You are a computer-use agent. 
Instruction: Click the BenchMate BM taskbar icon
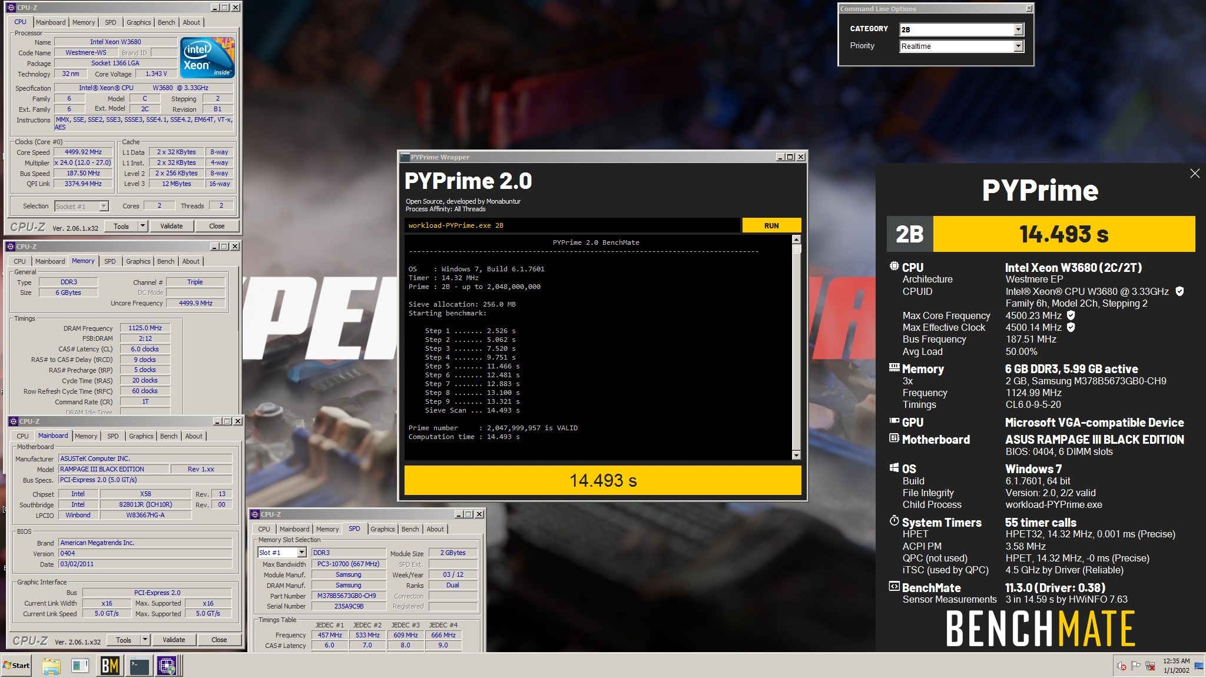pos(110,666)
